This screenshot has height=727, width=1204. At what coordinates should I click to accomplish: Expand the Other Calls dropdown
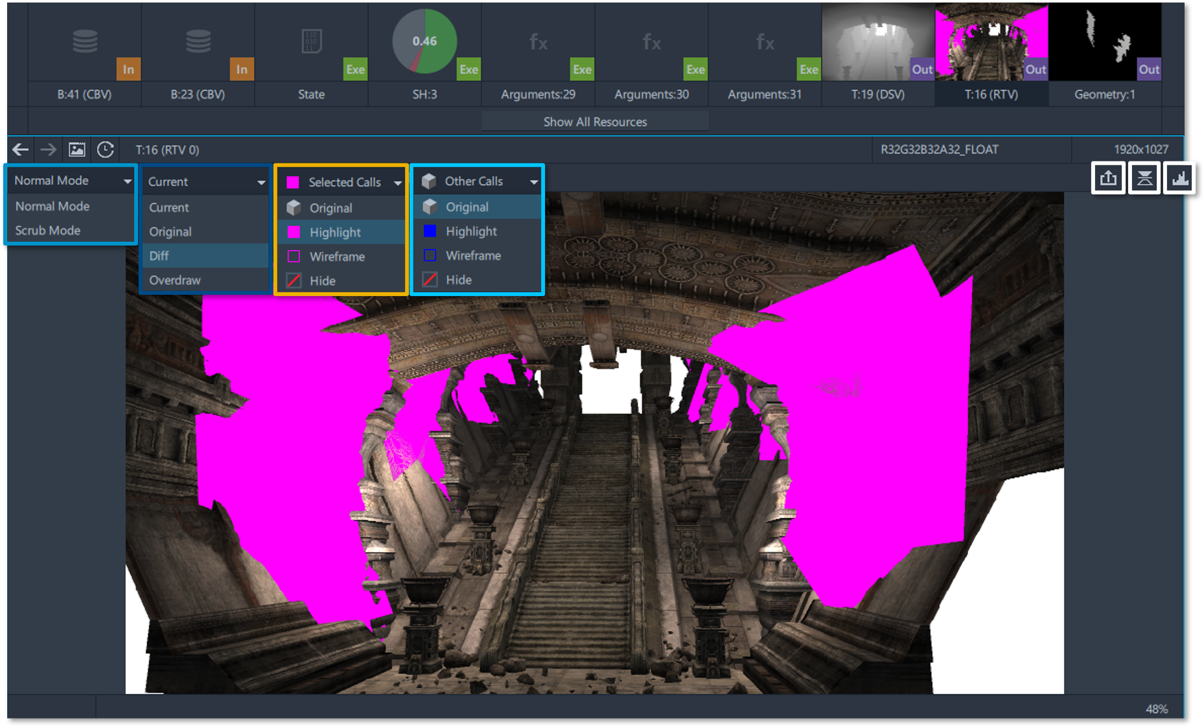(x=478, y=181)
